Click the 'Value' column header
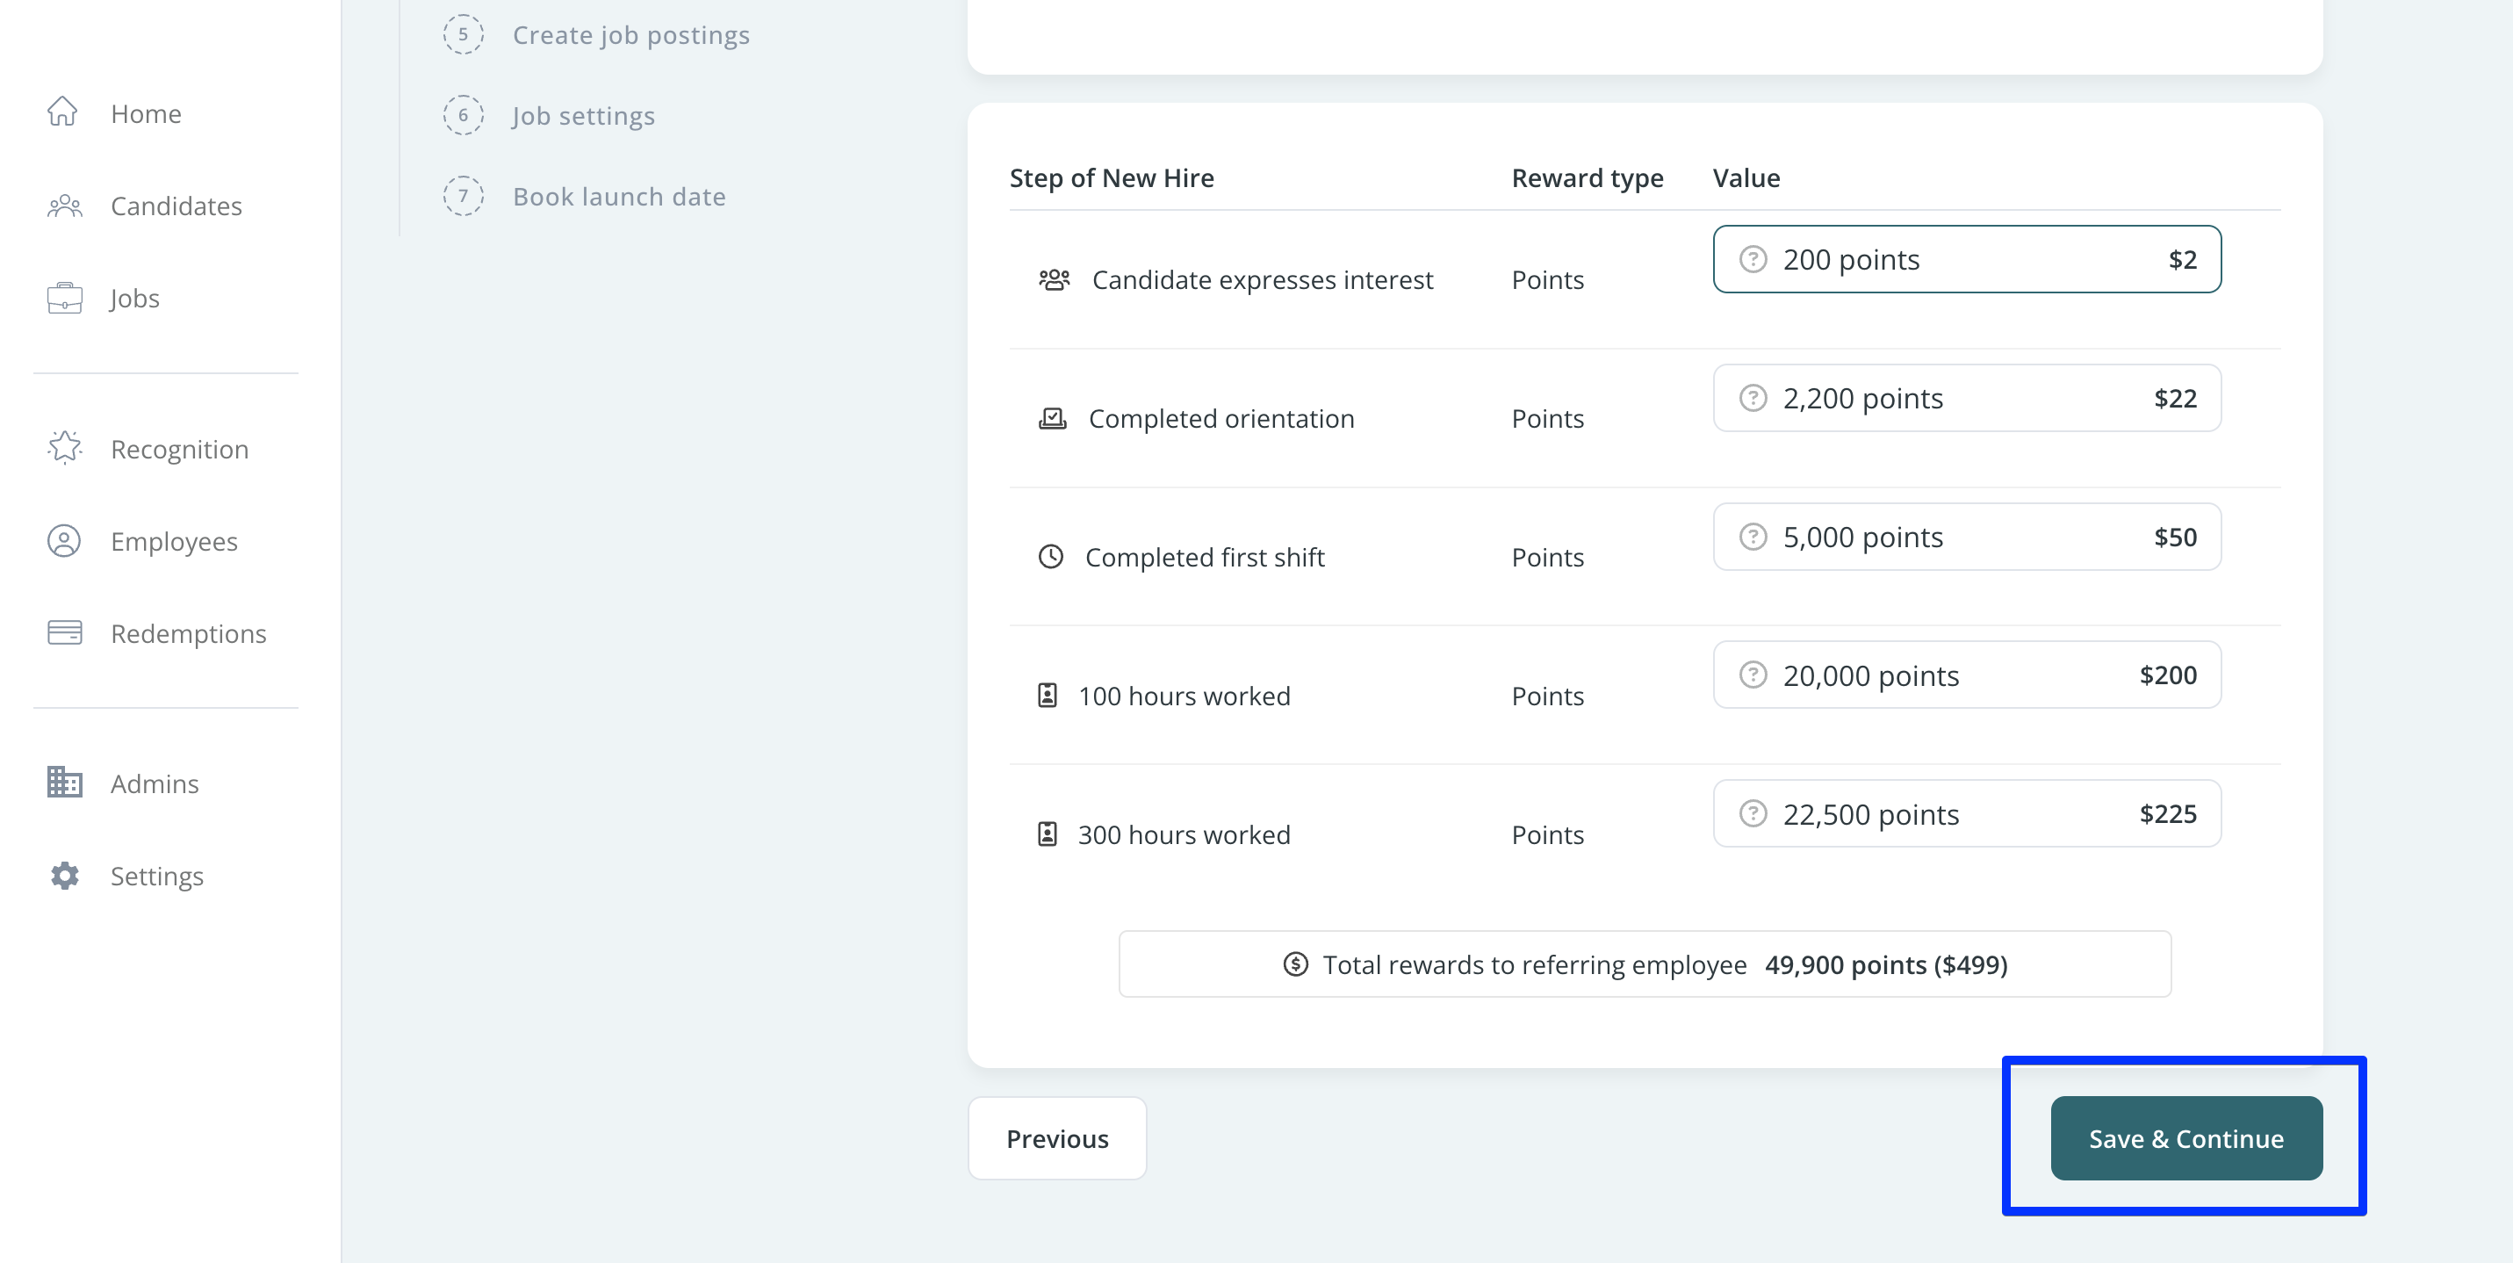The image size is (2513, 1263). [x=1746, y=177]
